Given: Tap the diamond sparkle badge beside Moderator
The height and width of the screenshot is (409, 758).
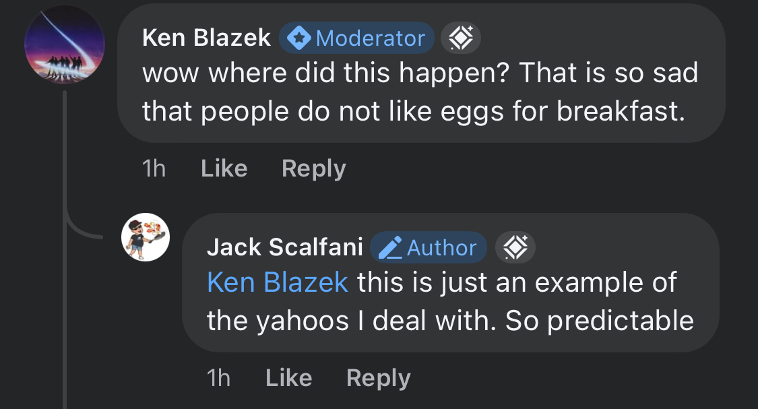Looking at the screenshot, I should click(461, 38).
